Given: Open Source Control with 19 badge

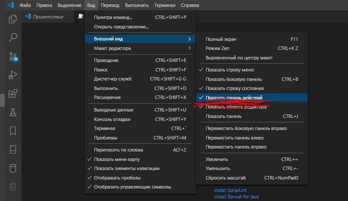Looking at the screenshot, I should click(13, 56).
